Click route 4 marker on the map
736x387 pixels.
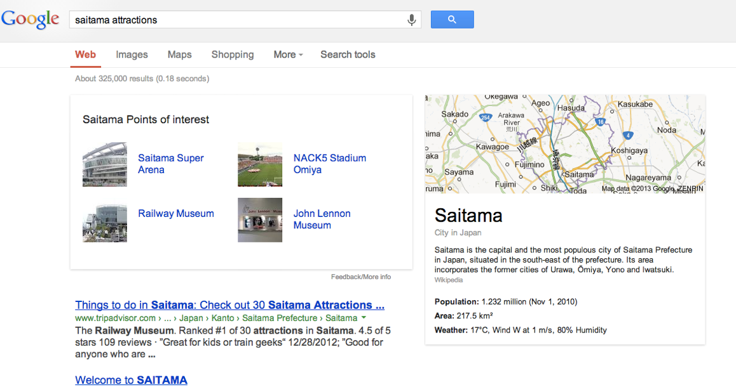pos(628,135)
